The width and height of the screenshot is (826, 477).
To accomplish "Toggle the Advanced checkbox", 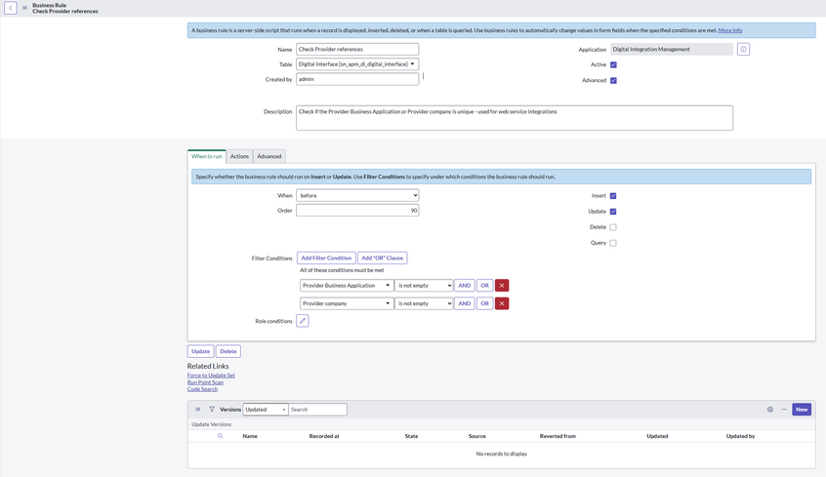I will click(613, 80).
